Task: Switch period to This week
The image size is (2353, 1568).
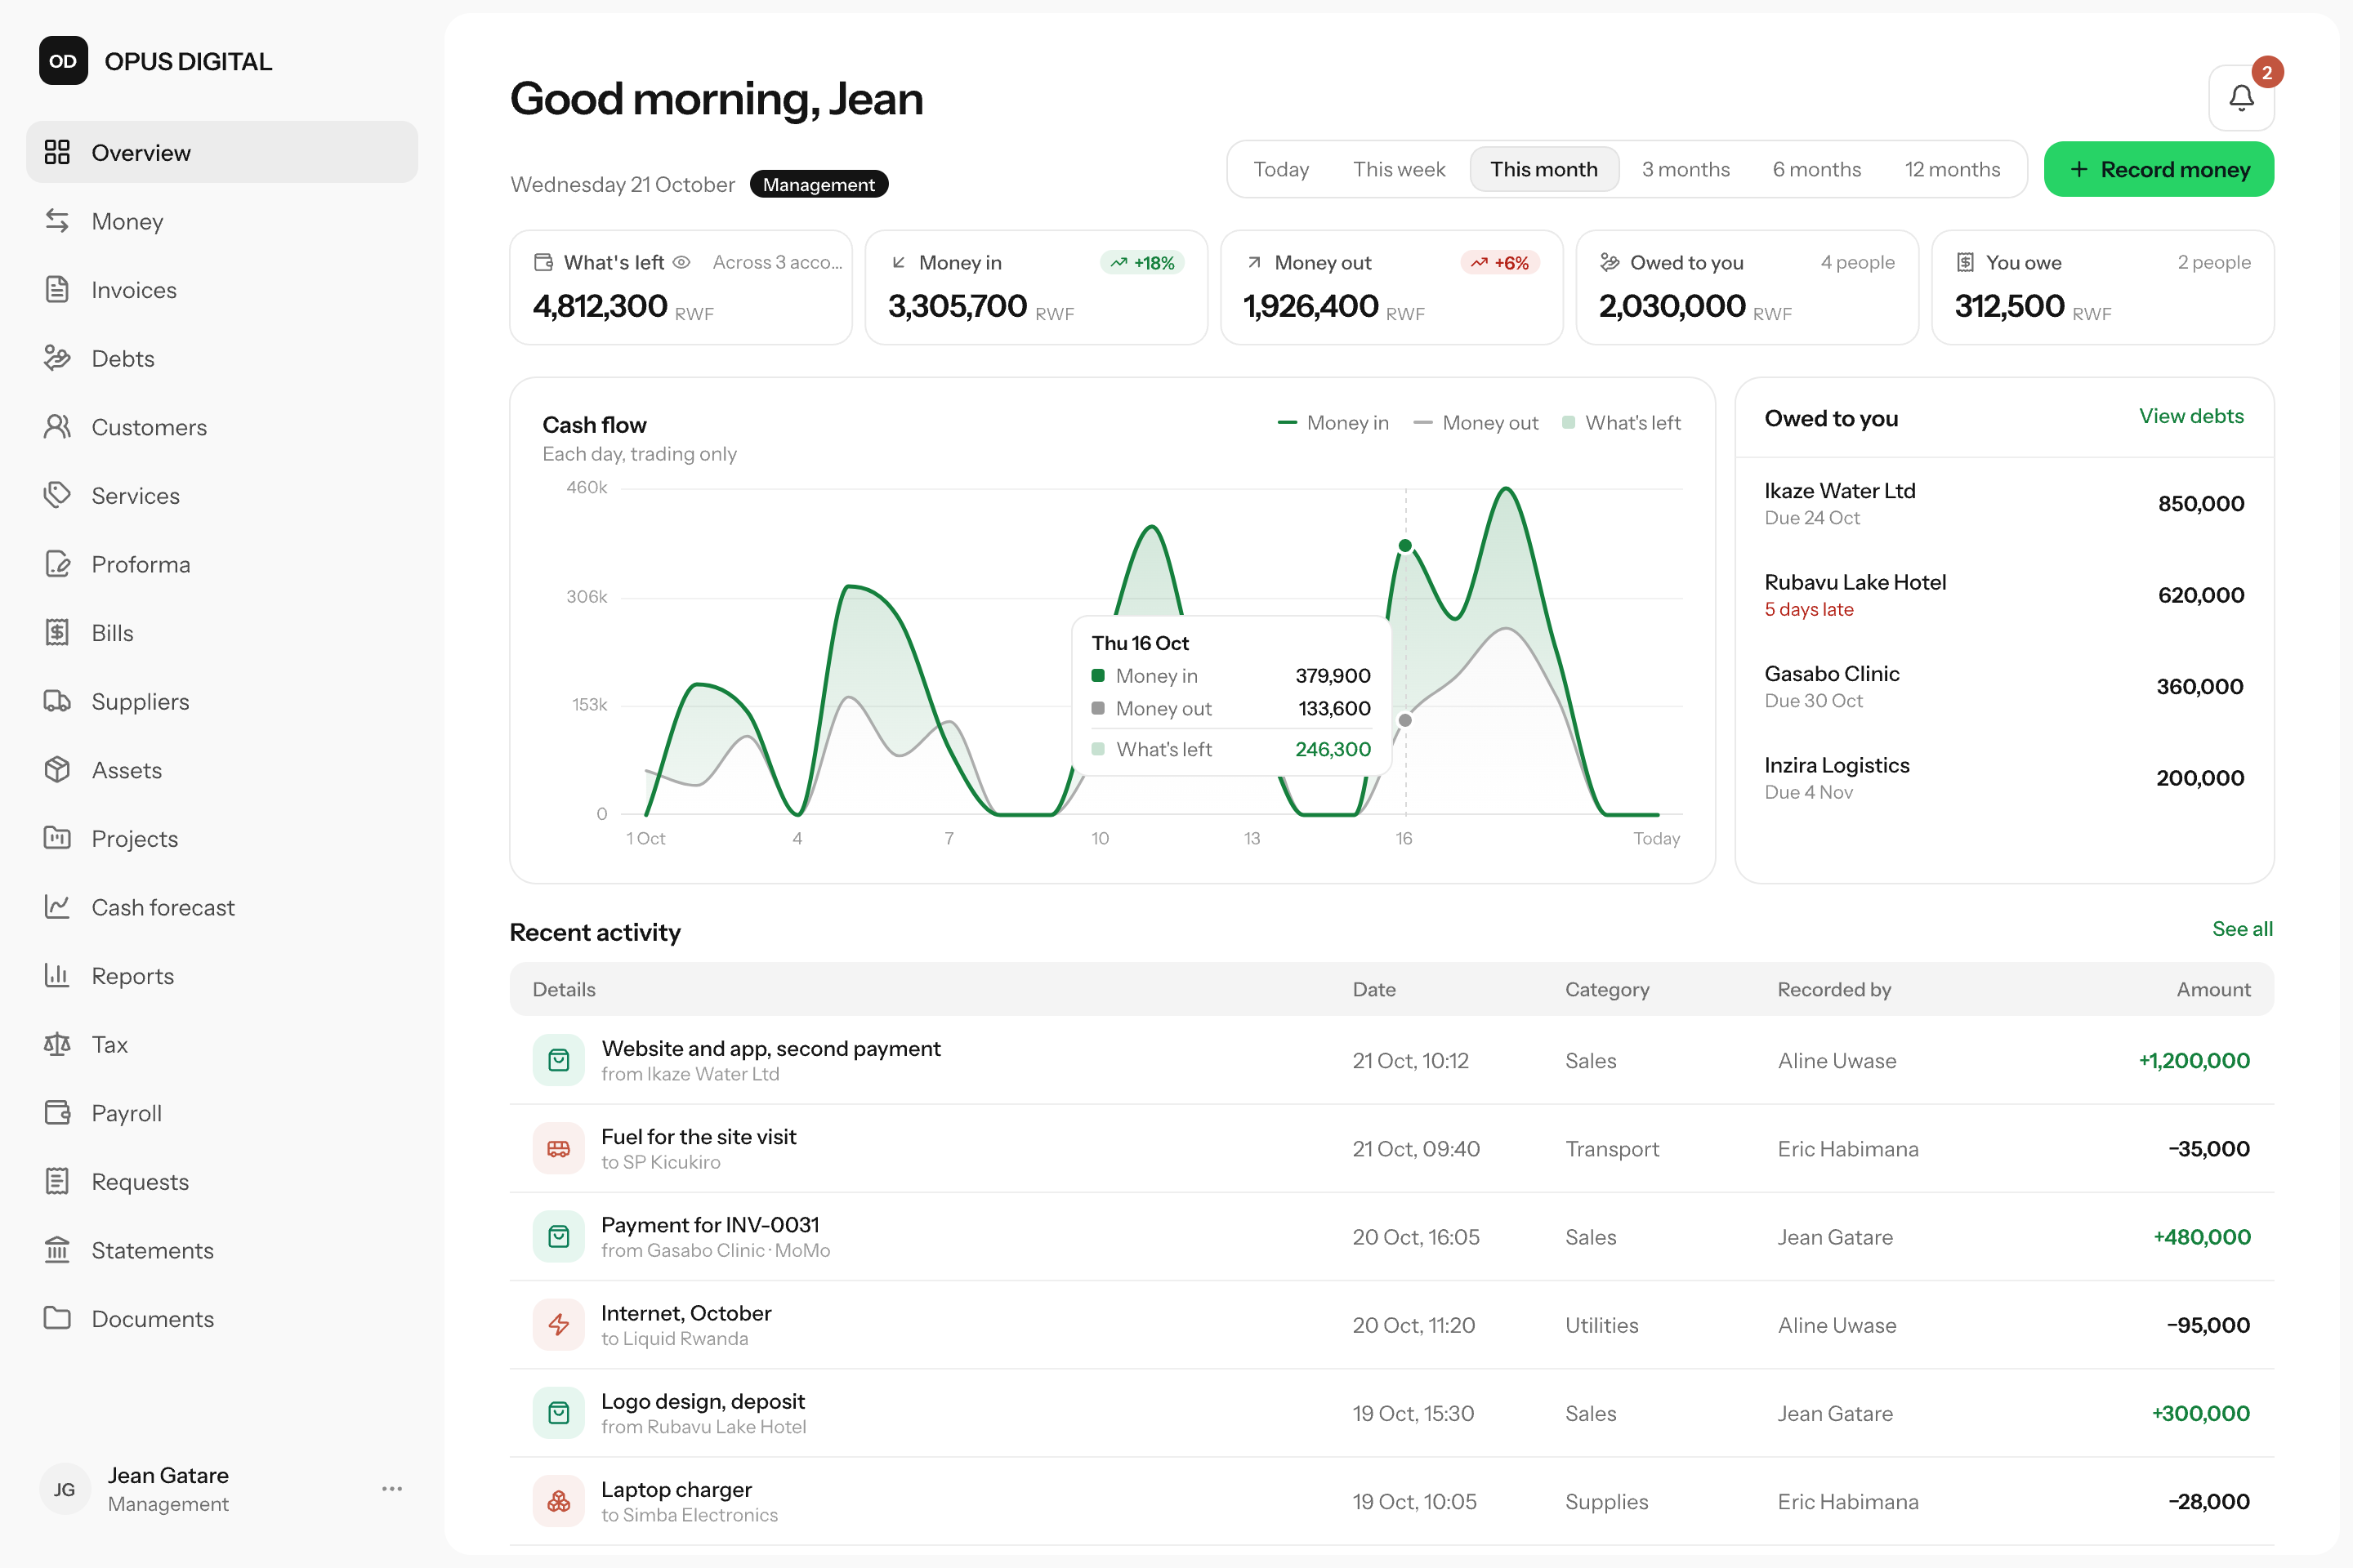Action: [x=1399, y=169]
